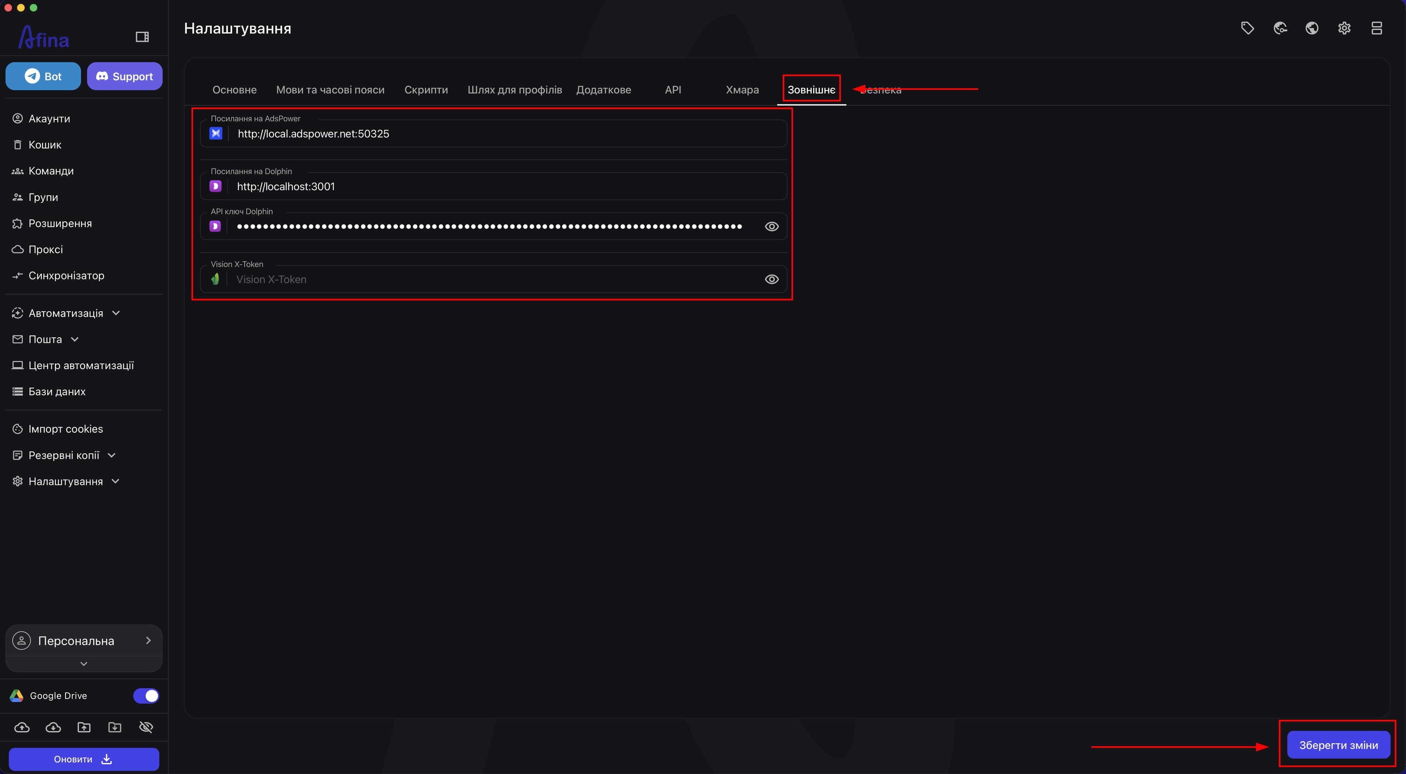Image resolution: width=1406 pixels, height=774 pixels.
Task: Edit the AdsPower link field
Action: [x=494, y=133]
